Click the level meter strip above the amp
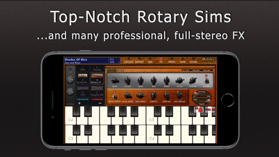The width and height of the screenshot is (279, 157). point(197,70)
